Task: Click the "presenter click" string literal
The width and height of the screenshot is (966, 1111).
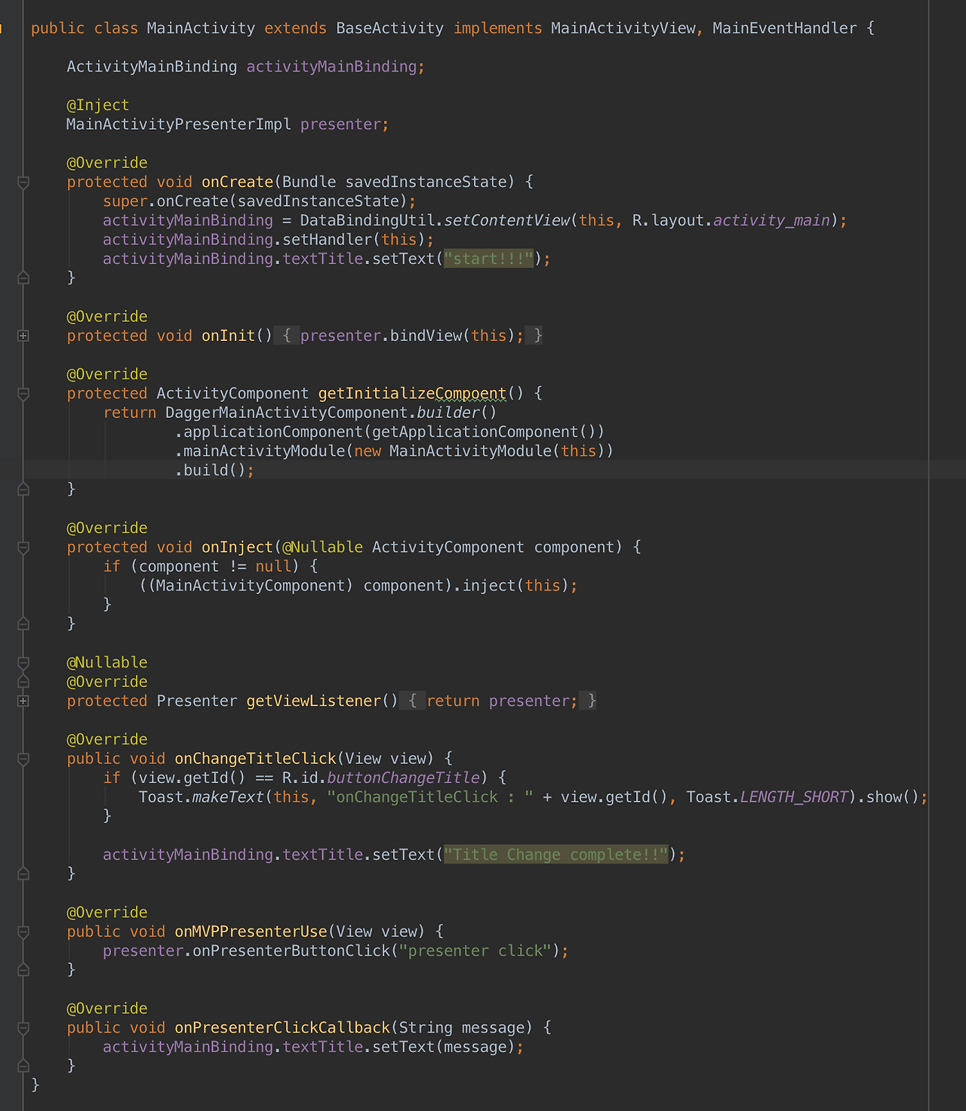Action: 475,950
